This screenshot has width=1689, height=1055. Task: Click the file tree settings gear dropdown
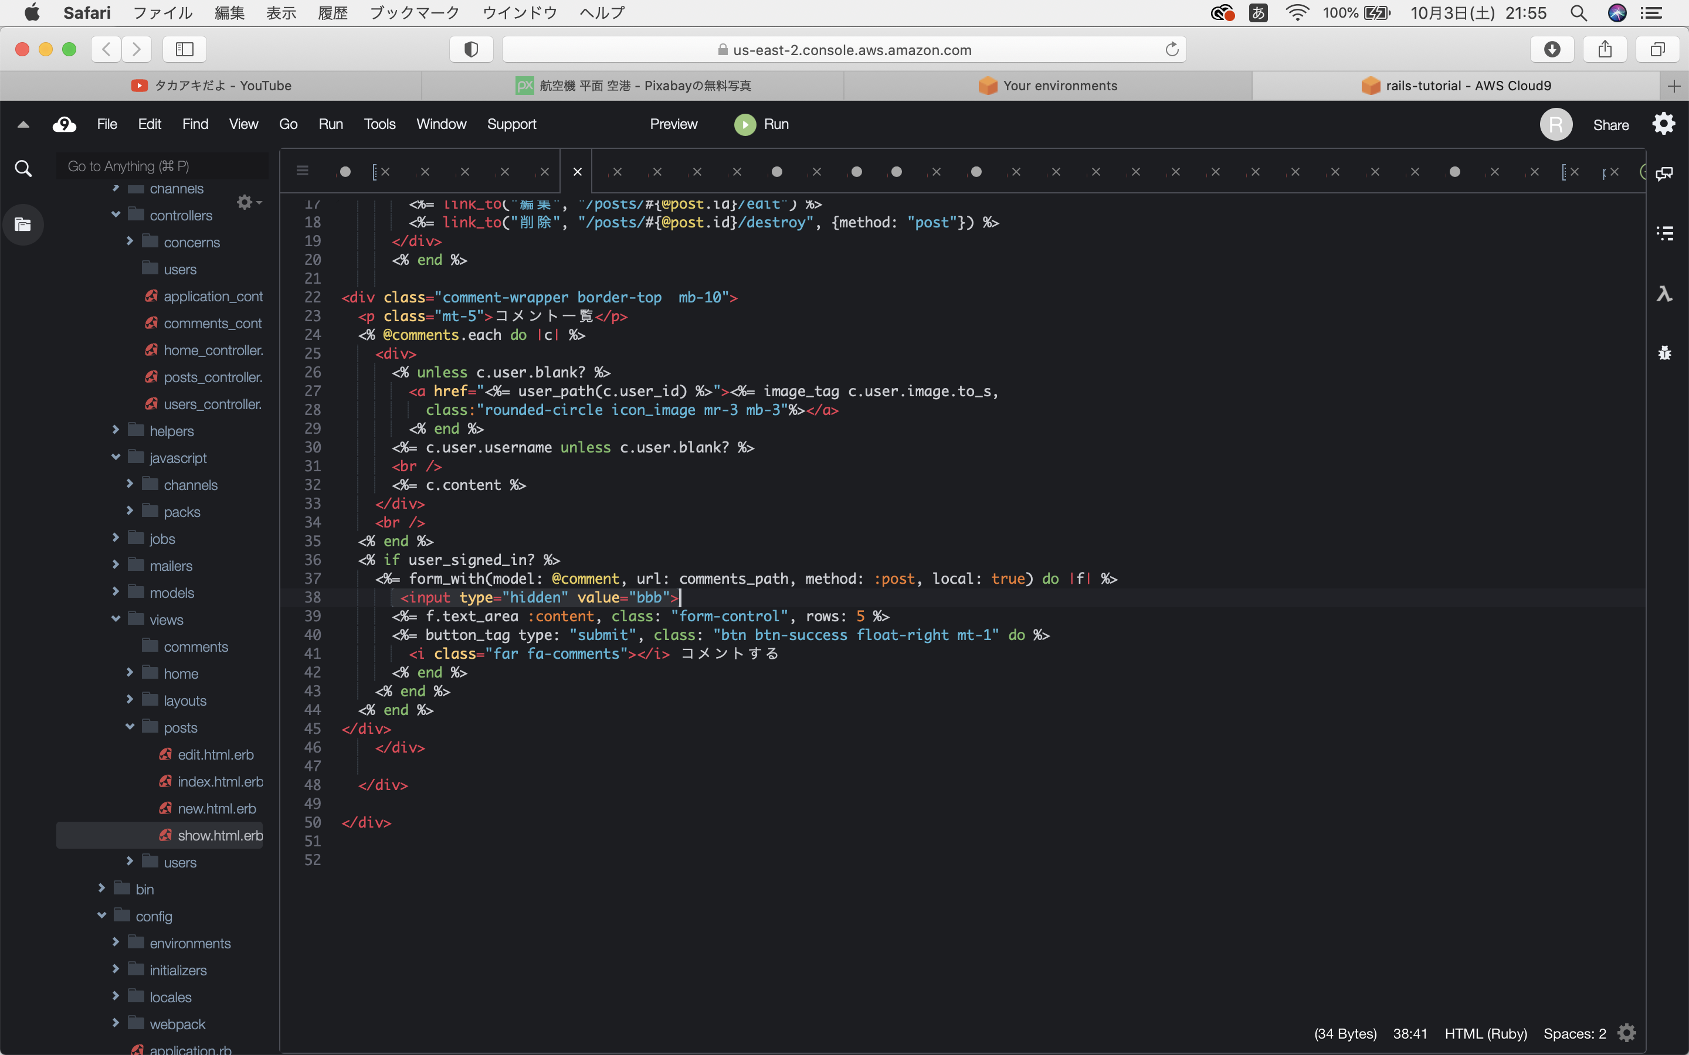247,202
